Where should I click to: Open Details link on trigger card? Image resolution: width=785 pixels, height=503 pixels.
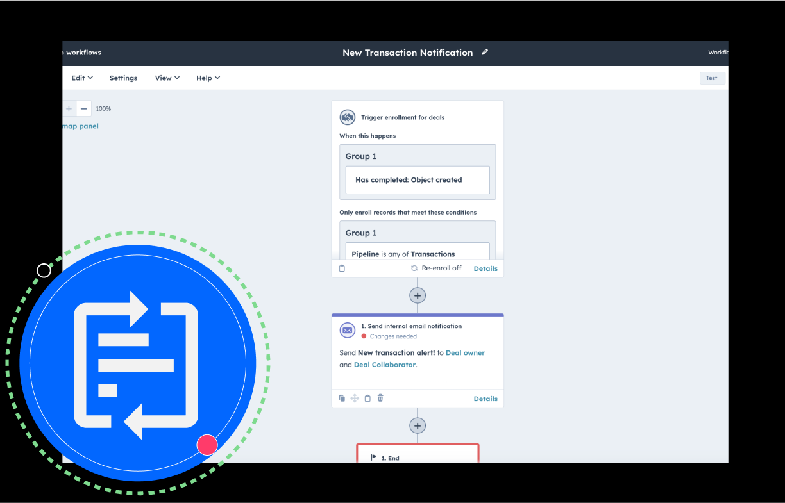[x=485, y=269]
